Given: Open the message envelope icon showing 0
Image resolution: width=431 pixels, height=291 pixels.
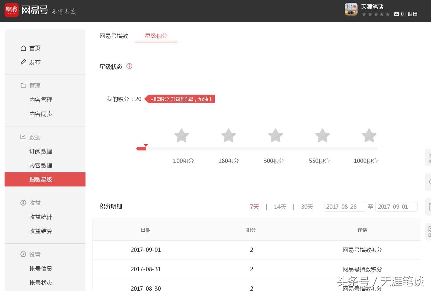Looking at the screenshot, I should pos(396,14).
